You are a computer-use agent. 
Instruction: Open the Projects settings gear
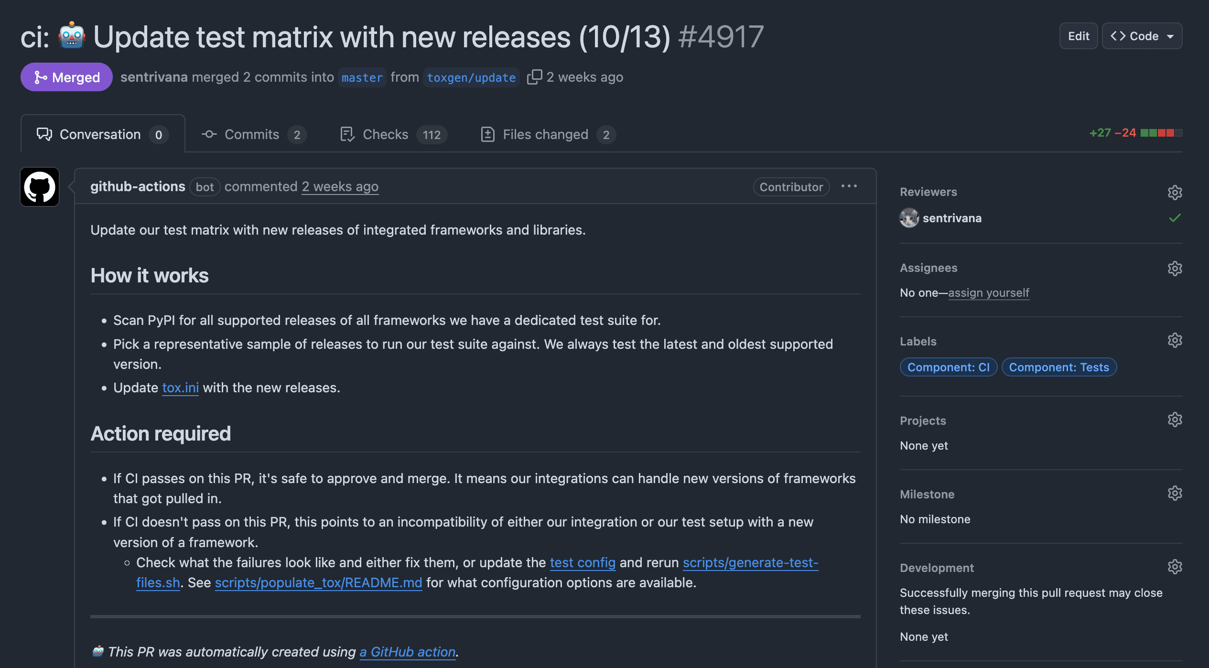tap(1175, 419)
